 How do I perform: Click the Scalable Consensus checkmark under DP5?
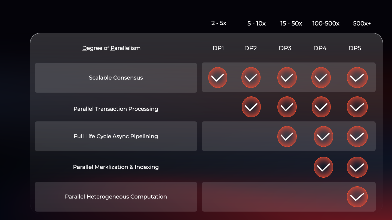(357, 78)
